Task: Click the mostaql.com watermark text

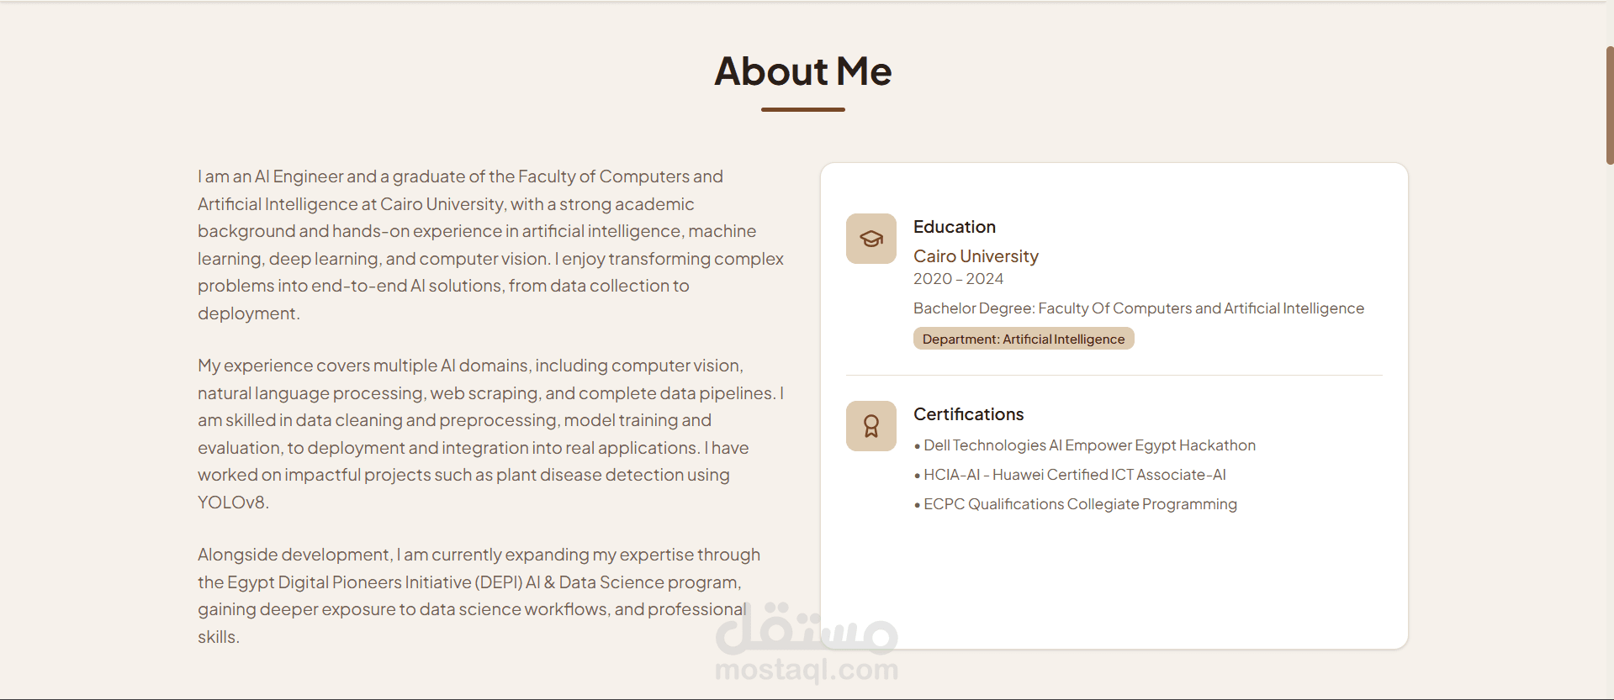Action: (x=807, y=670)
